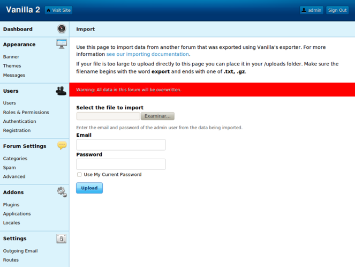Image resolution: width=355 pixels, height=267 pixels.
Task: Click the Forum Settings speech bubble icon
Action: [62, 145]
